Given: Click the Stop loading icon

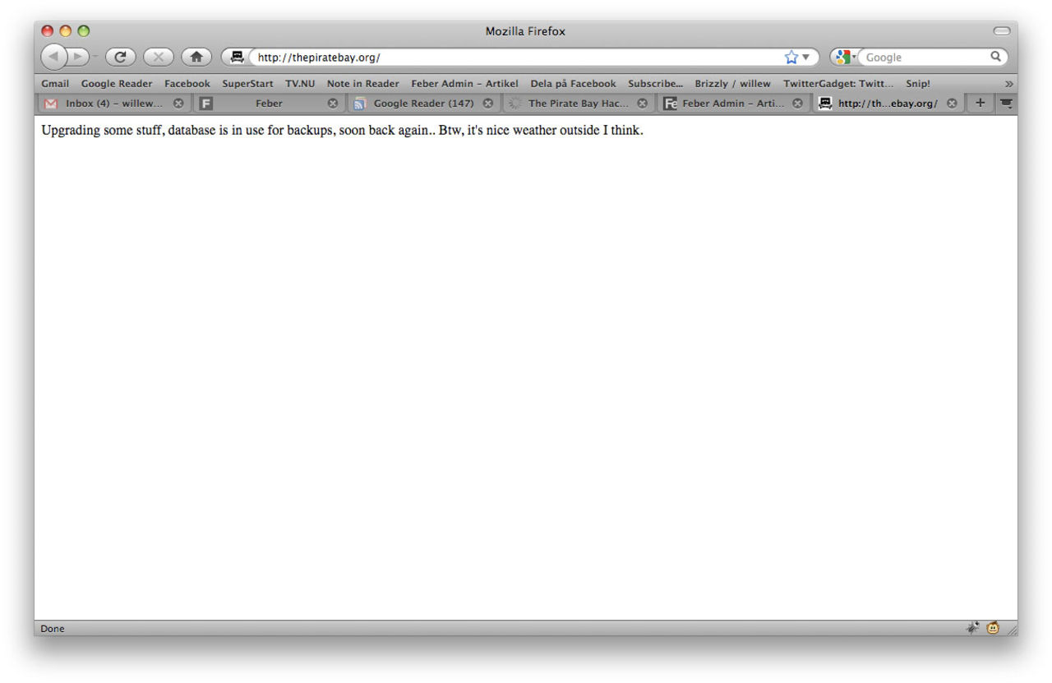Looking at the screenshot, I should (x=157, y=57).
